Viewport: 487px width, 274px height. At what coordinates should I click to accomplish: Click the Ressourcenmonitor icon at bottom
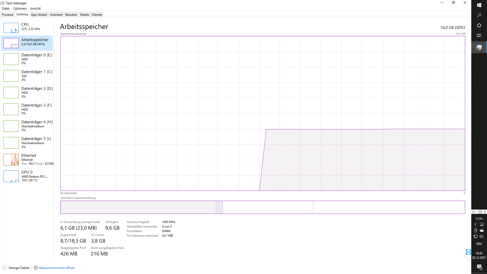point(36,268)
